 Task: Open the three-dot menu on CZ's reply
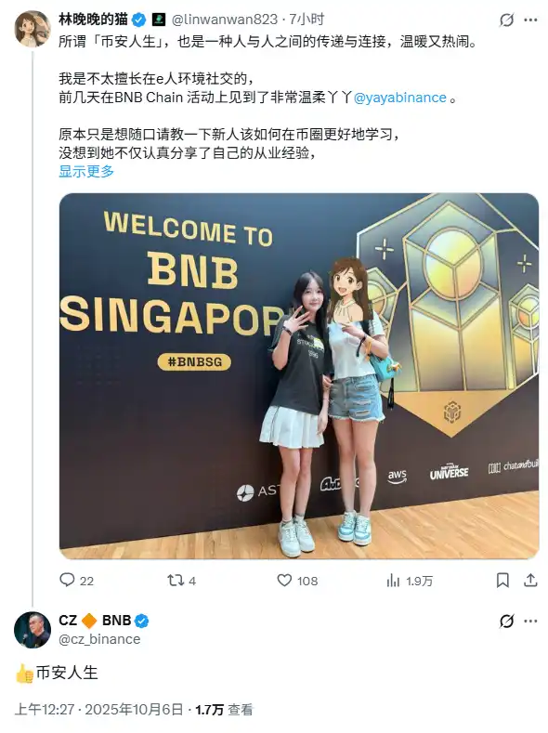point(530,622)
